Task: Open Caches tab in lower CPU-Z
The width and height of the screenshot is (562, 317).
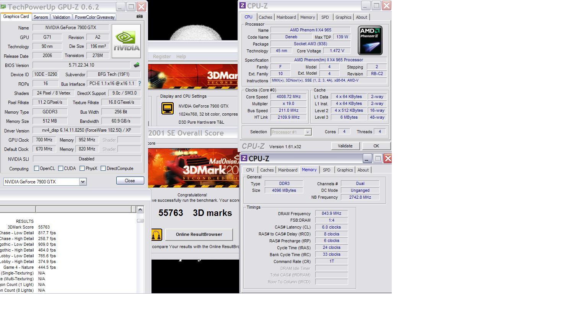Action: pos(267,170)
